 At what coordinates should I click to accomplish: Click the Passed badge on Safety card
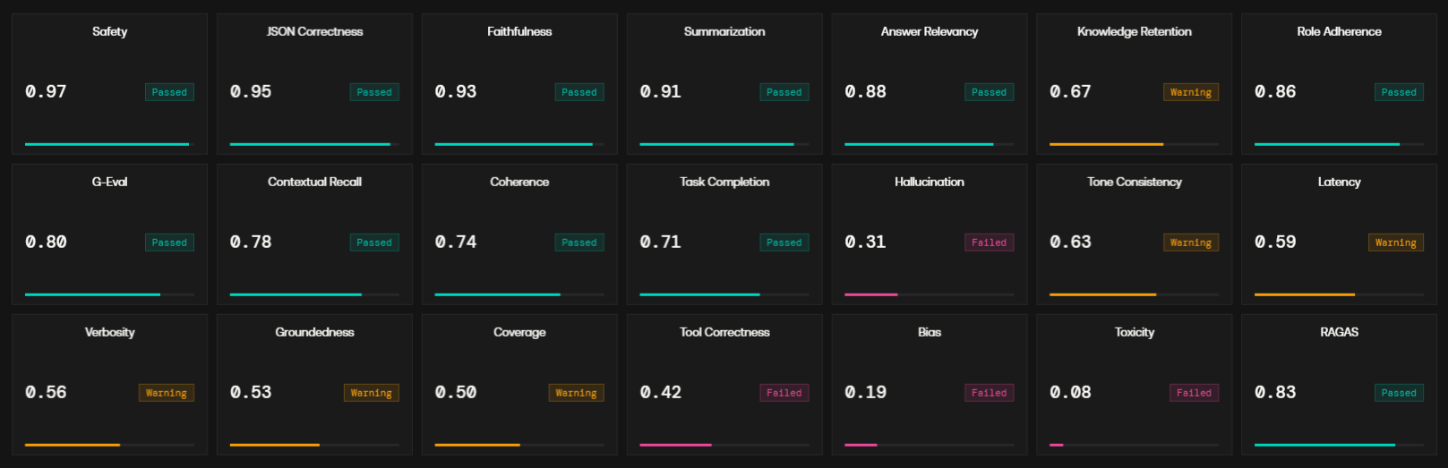point(169,92)
